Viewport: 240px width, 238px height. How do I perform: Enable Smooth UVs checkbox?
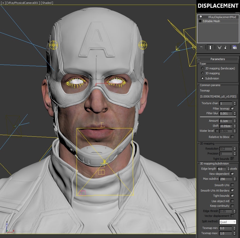(x=232, y=185)
